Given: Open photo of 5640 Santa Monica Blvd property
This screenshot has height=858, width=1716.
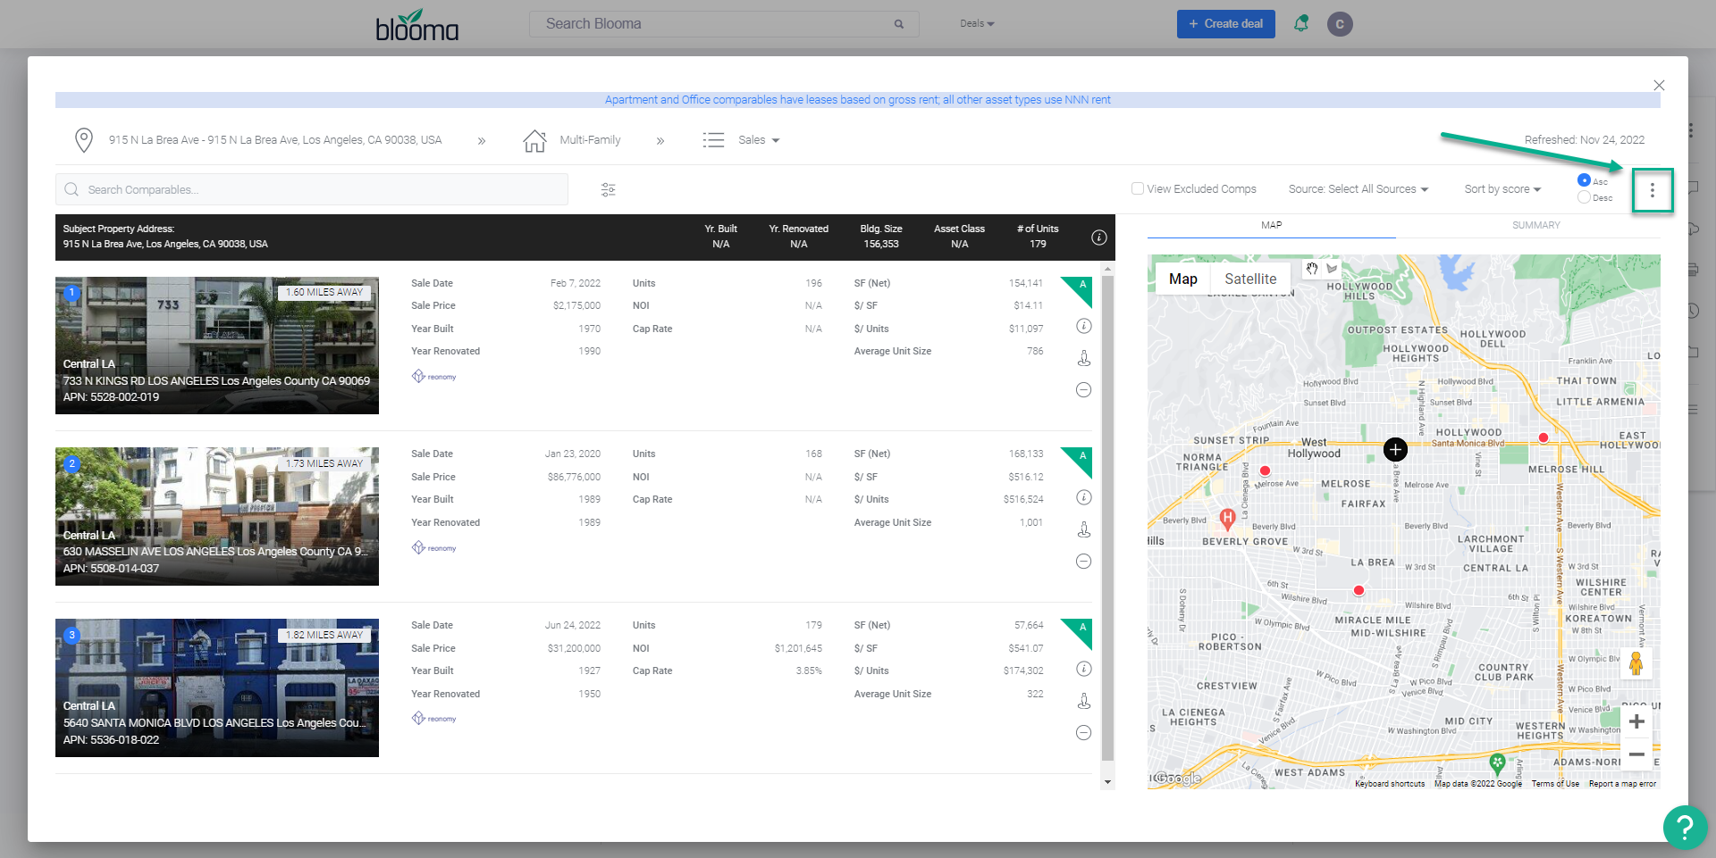Looking at the screenshot, I should click(217, 687).
